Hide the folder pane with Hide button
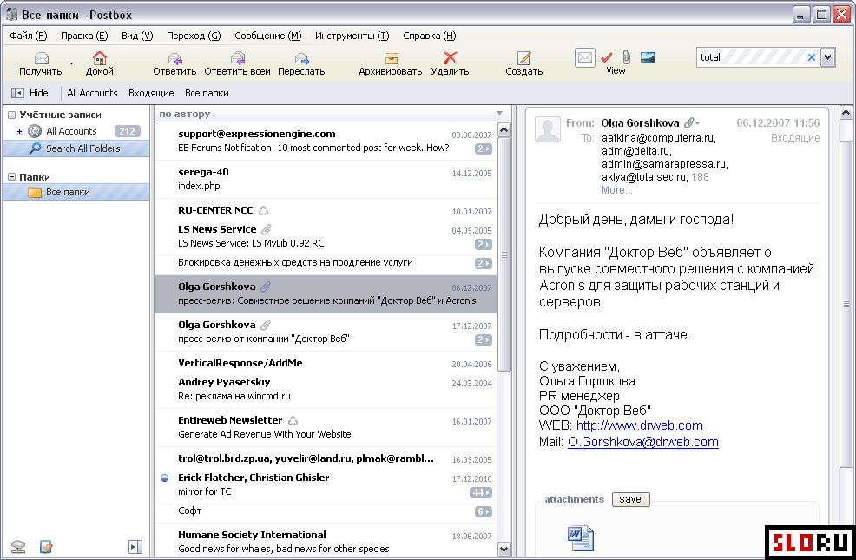Image resolution: width=856 pixels, height=560 pixels. pos(30,93)
